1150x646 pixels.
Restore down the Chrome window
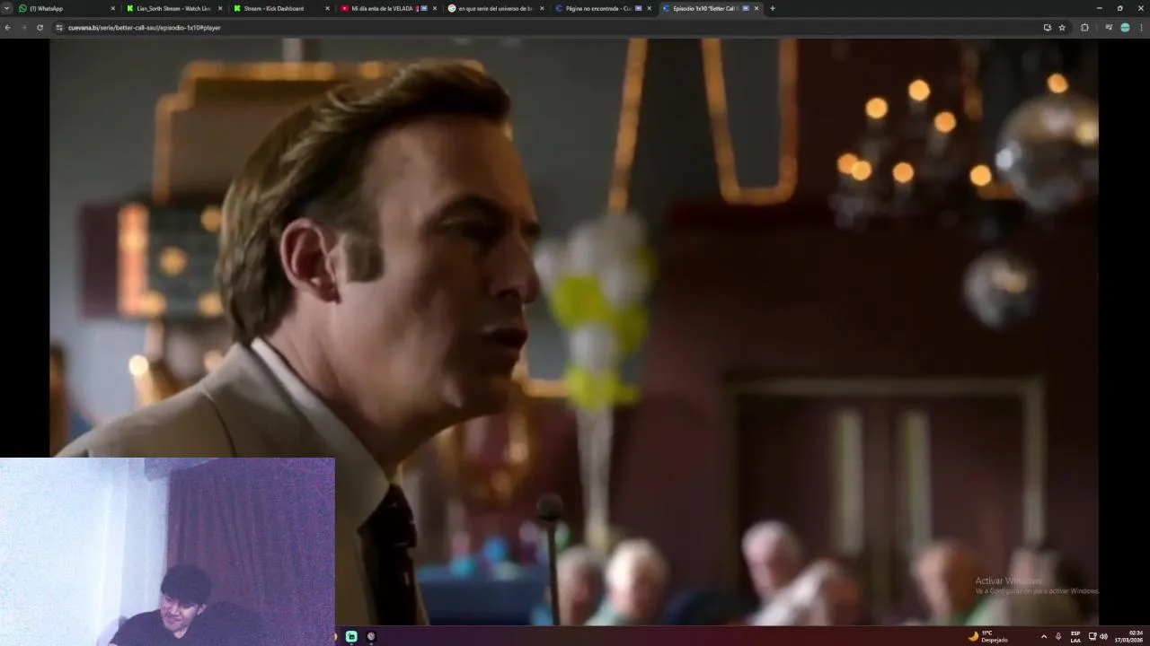(1119, 8)
